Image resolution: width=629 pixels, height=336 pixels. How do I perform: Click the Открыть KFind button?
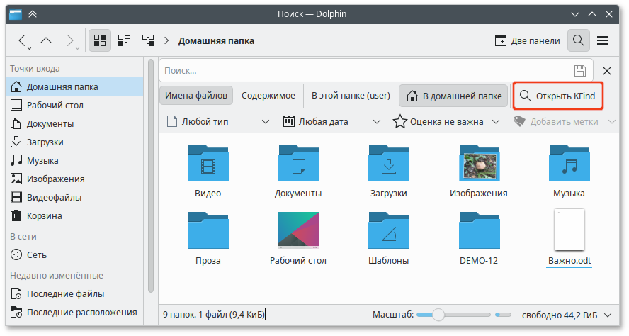point(557,95)
